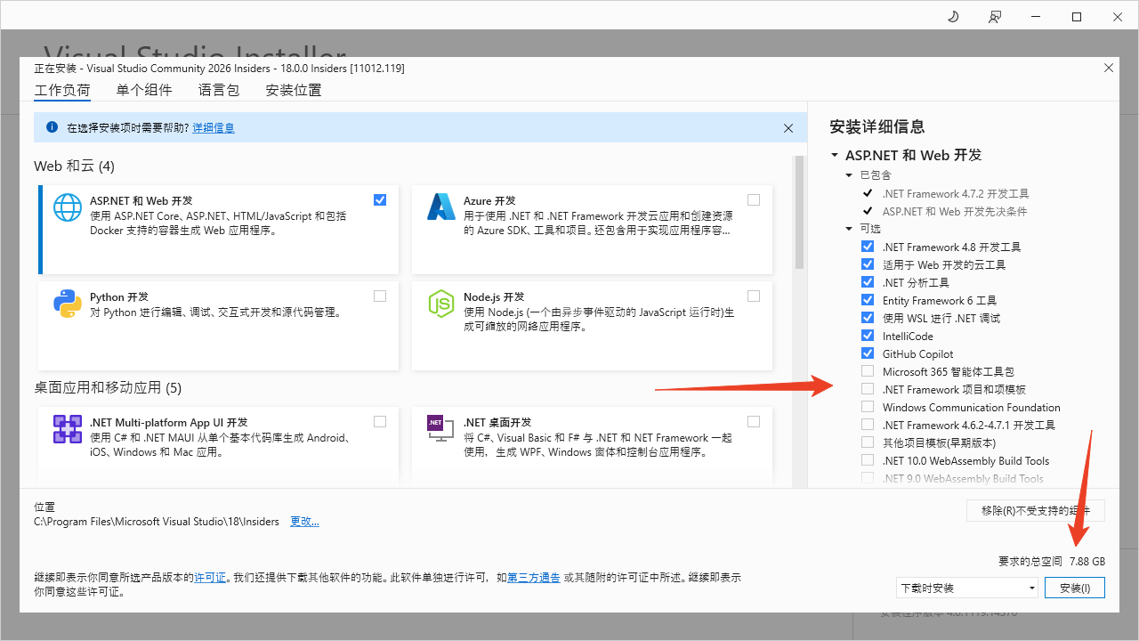Check Microsoft 365 智能体工具包
The width and height of the screenshot is (1139, 641).
[x=868, y=371]
